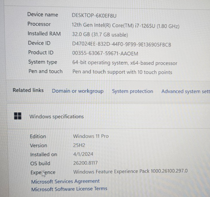This screenshot has height=197, width=210.
Task: Click the Installed RAM label
Action: [x=44, y=34]
